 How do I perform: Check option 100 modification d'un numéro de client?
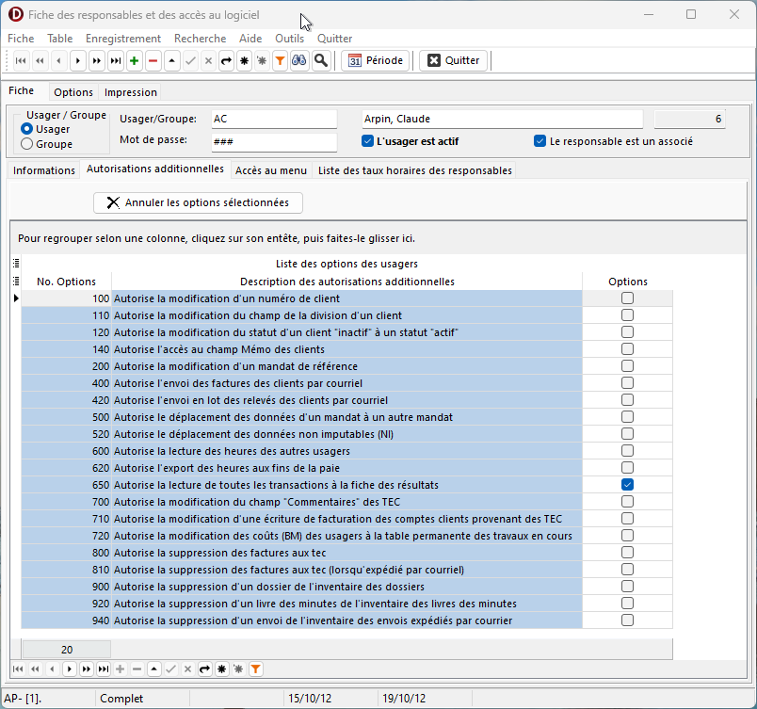pos(627,298)
